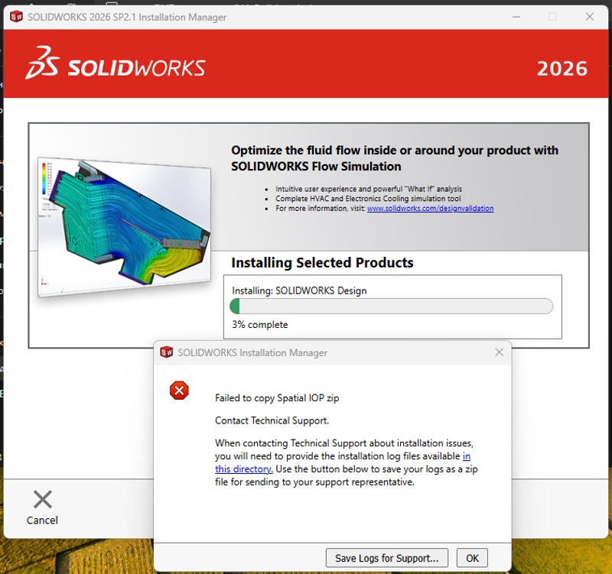Cancel the SOLIDWORKS installation
The height and width of the screenshot is (574, 612).
click(42, 508)
